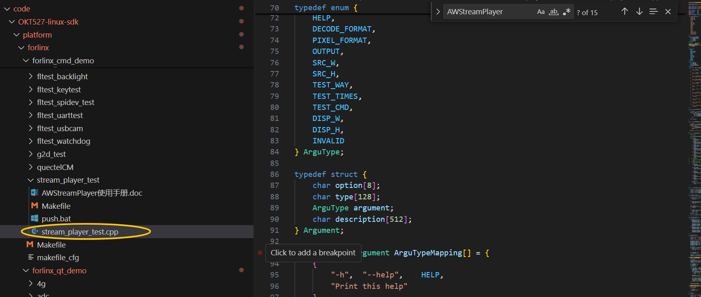This screenshot has height=297, width=701.
Task: Expand the fltest_watchdog folder
Action: click(x=31, y=141)
